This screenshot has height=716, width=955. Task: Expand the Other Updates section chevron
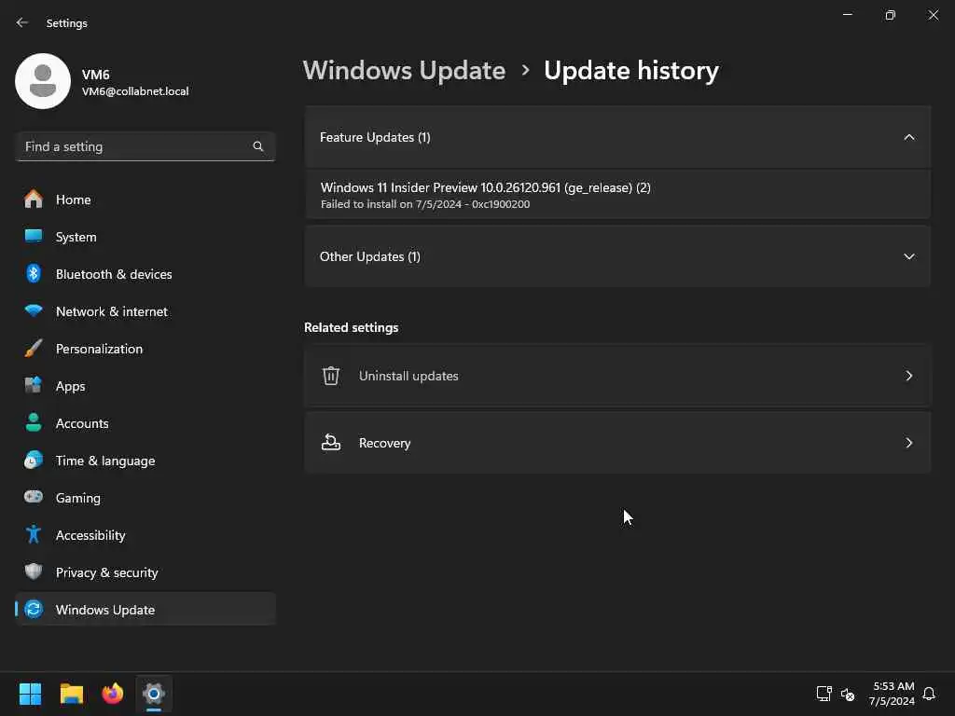tap(908, 256)
